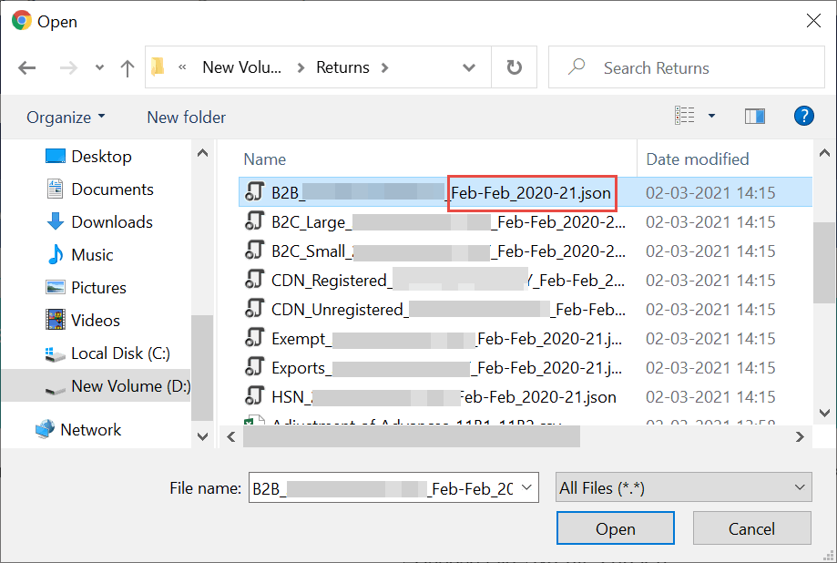
Task: Open Documents in navigation pane
Action: click(100, 189)
